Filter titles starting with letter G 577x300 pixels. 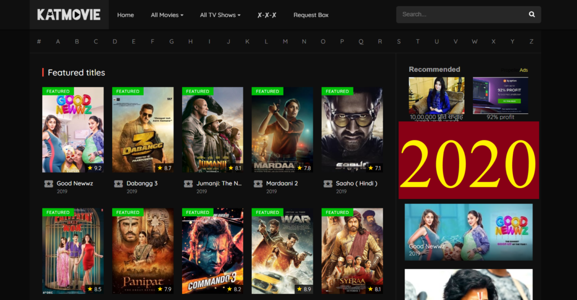tap(171, 42)
